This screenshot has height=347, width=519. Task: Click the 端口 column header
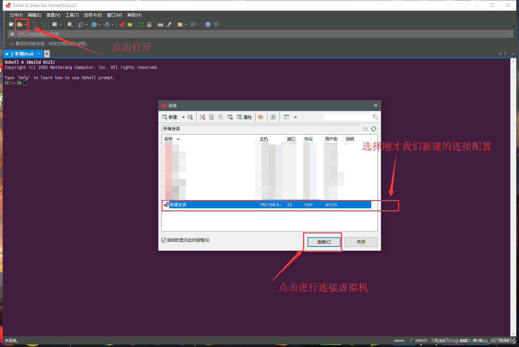point(294,139)
